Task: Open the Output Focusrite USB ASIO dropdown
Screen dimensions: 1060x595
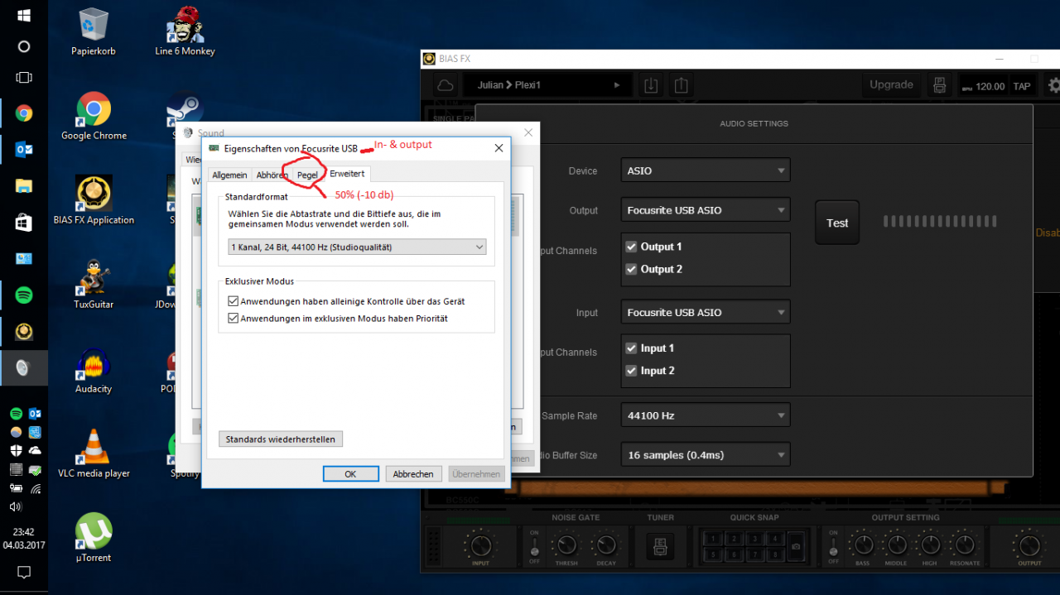Action: point(706,210)
